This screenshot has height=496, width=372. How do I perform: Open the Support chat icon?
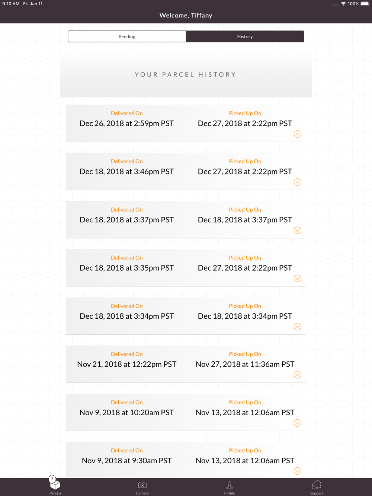317,485
